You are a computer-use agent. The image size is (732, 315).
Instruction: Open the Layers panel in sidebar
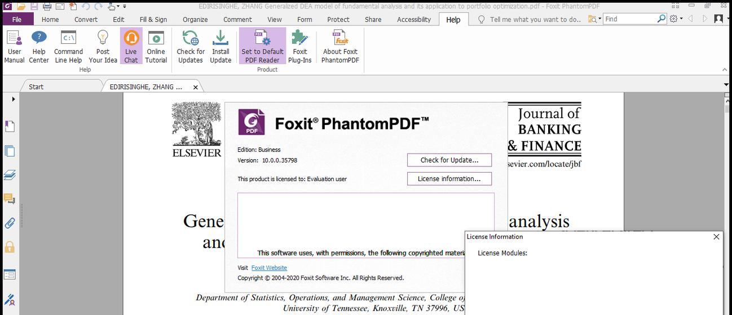click(x=10, y=175)
